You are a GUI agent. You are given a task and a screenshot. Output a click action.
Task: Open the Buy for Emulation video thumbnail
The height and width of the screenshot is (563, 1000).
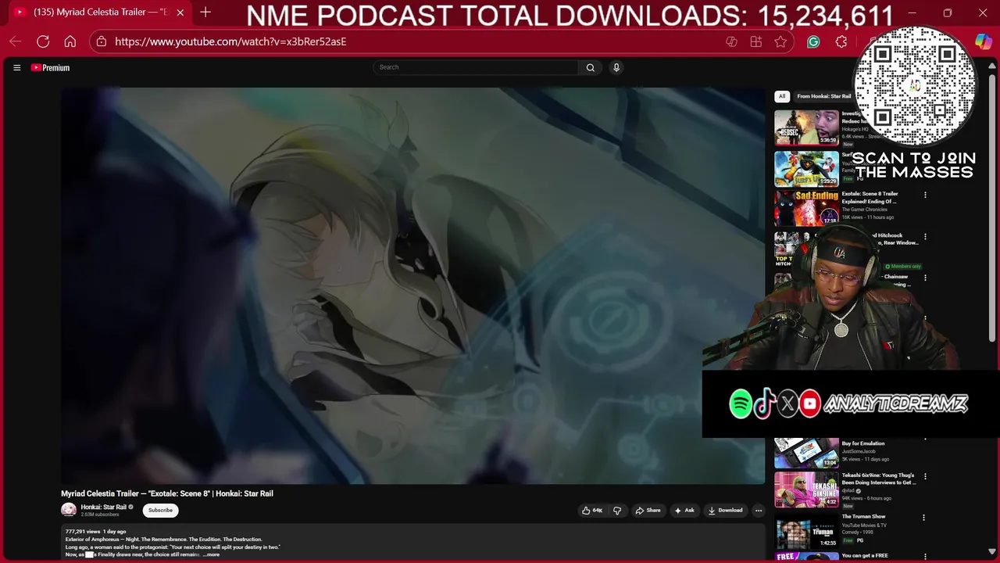pyautogui.click(x=806, y=452)
